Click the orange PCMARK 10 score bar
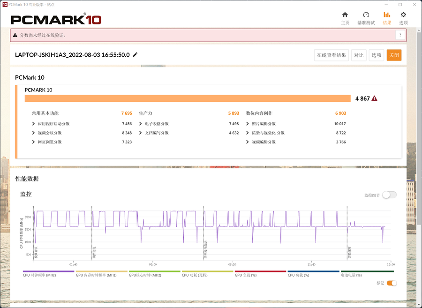 tap(188, 98)
